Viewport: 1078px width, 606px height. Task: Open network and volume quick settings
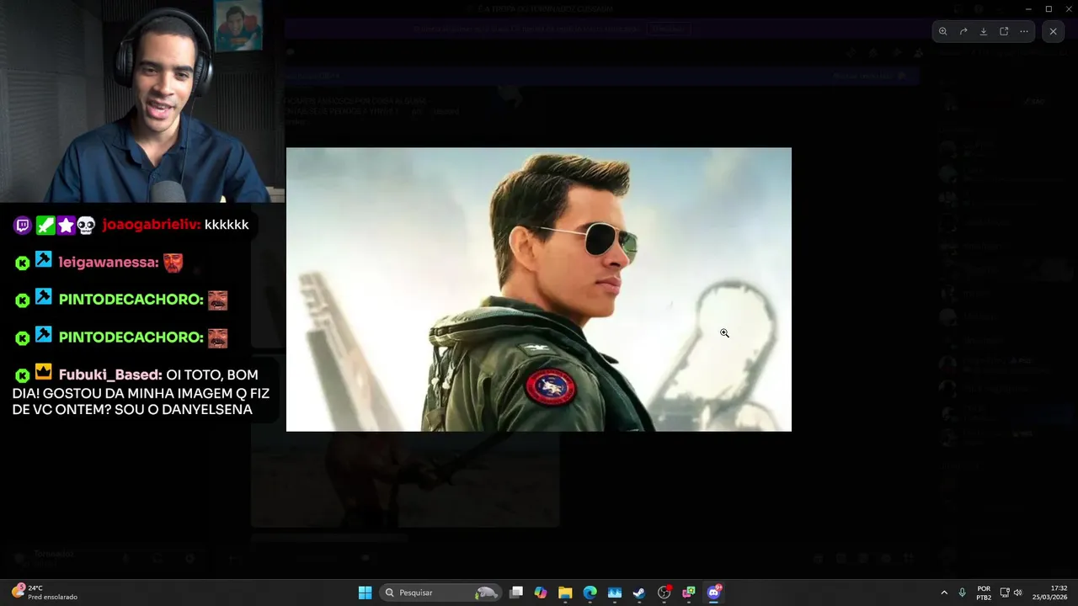pyautogui.click(x=1011, y=593)
